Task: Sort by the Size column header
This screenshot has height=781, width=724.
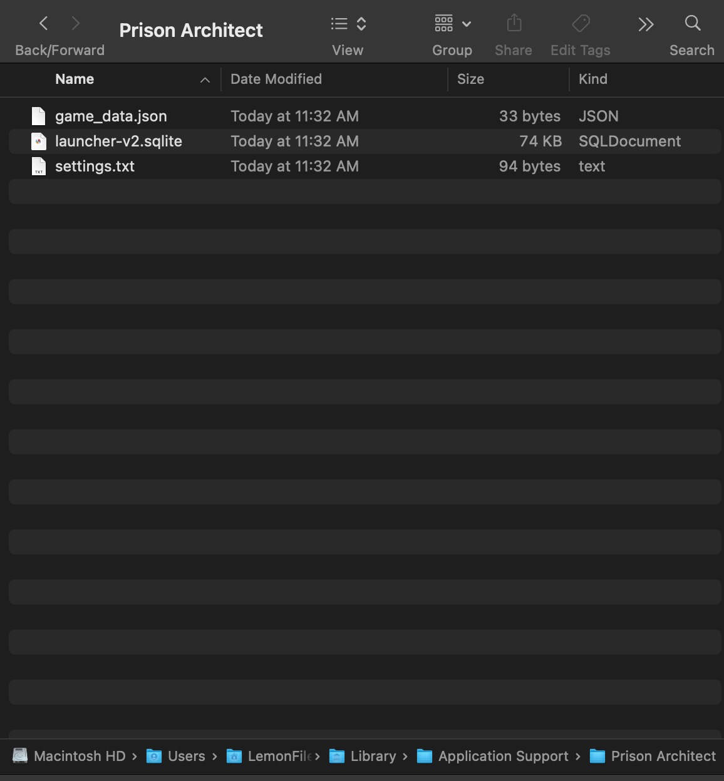Action: 470,79
